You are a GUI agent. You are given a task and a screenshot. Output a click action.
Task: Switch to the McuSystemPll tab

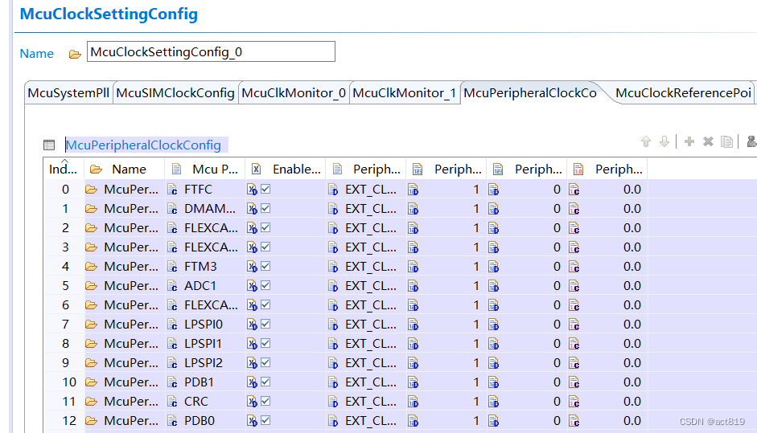68,93
